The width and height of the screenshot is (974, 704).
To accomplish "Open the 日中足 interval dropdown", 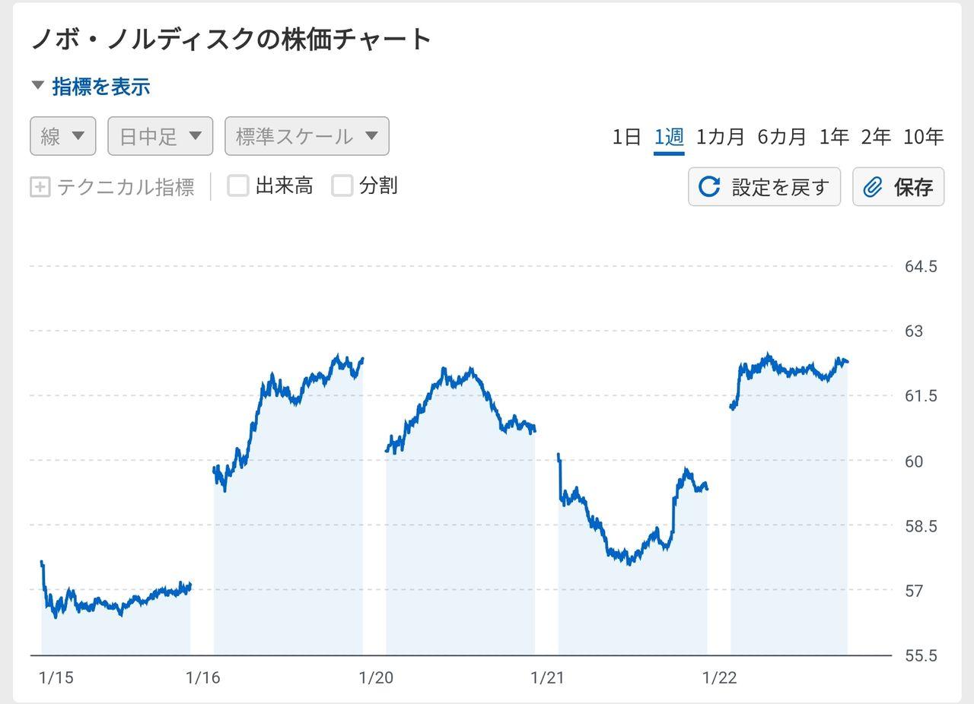I will pos(160,136).
